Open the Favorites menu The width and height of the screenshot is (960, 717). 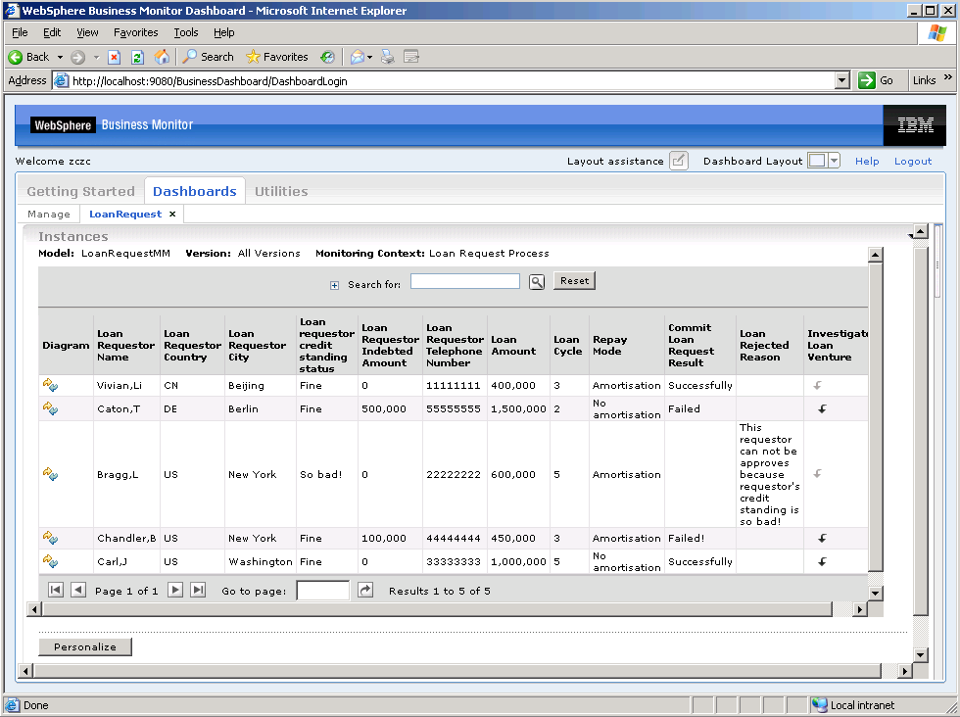tap(136, 32)
